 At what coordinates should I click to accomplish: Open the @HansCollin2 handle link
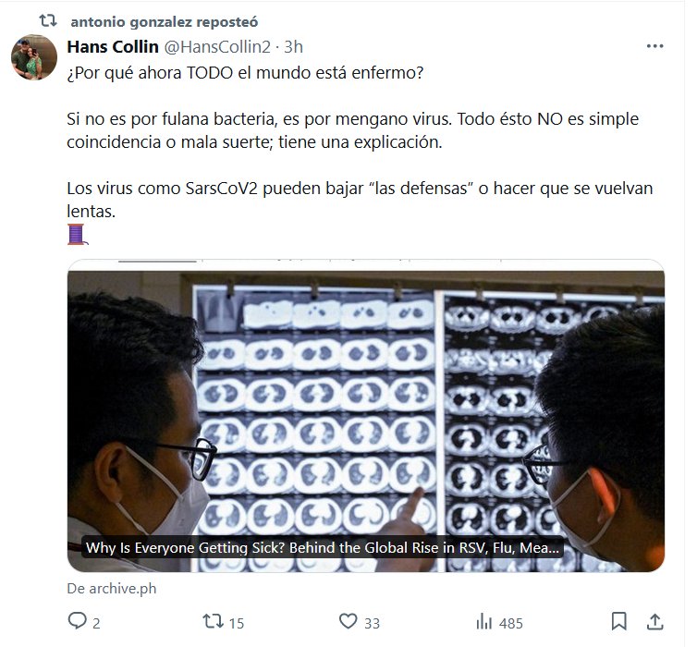(217, 46)
